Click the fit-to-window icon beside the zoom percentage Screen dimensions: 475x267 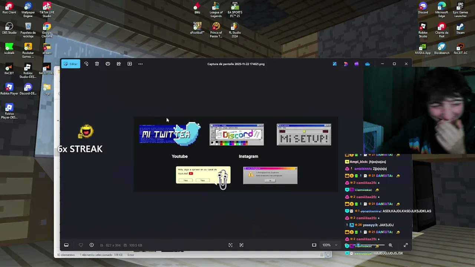(314, 245)
